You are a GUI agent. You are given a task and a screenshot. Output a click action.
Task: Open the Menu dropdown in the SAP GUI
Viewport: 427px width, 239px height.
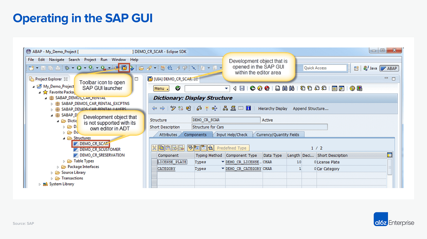161,88
